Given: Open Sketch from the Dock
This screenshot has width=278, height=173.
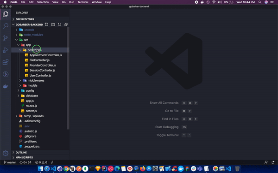Looking at the screenshot, I should coord(98,169).
